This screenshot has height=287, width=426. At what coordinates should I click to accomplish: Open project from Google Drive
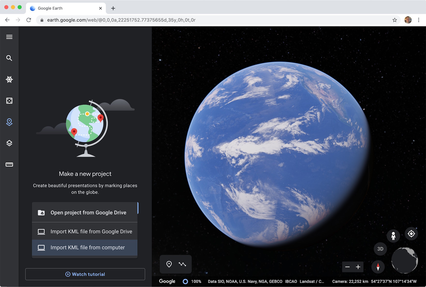pyautogui.click(x=85, y=212)
